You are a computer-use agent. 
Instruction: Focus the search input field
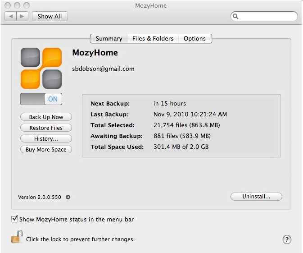coord(264,16)
